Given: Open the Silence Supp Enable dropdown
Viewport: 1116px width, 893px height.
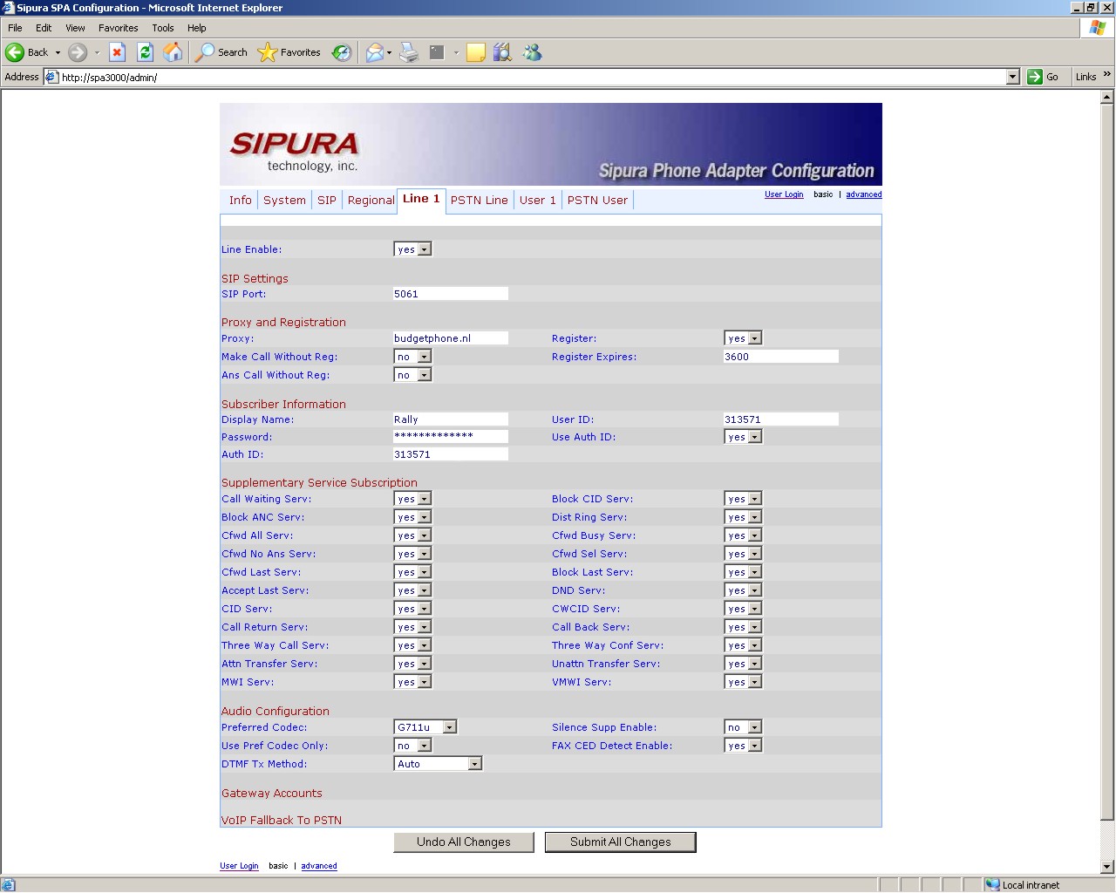Looking at the screenshot, I should pos(743,727).
